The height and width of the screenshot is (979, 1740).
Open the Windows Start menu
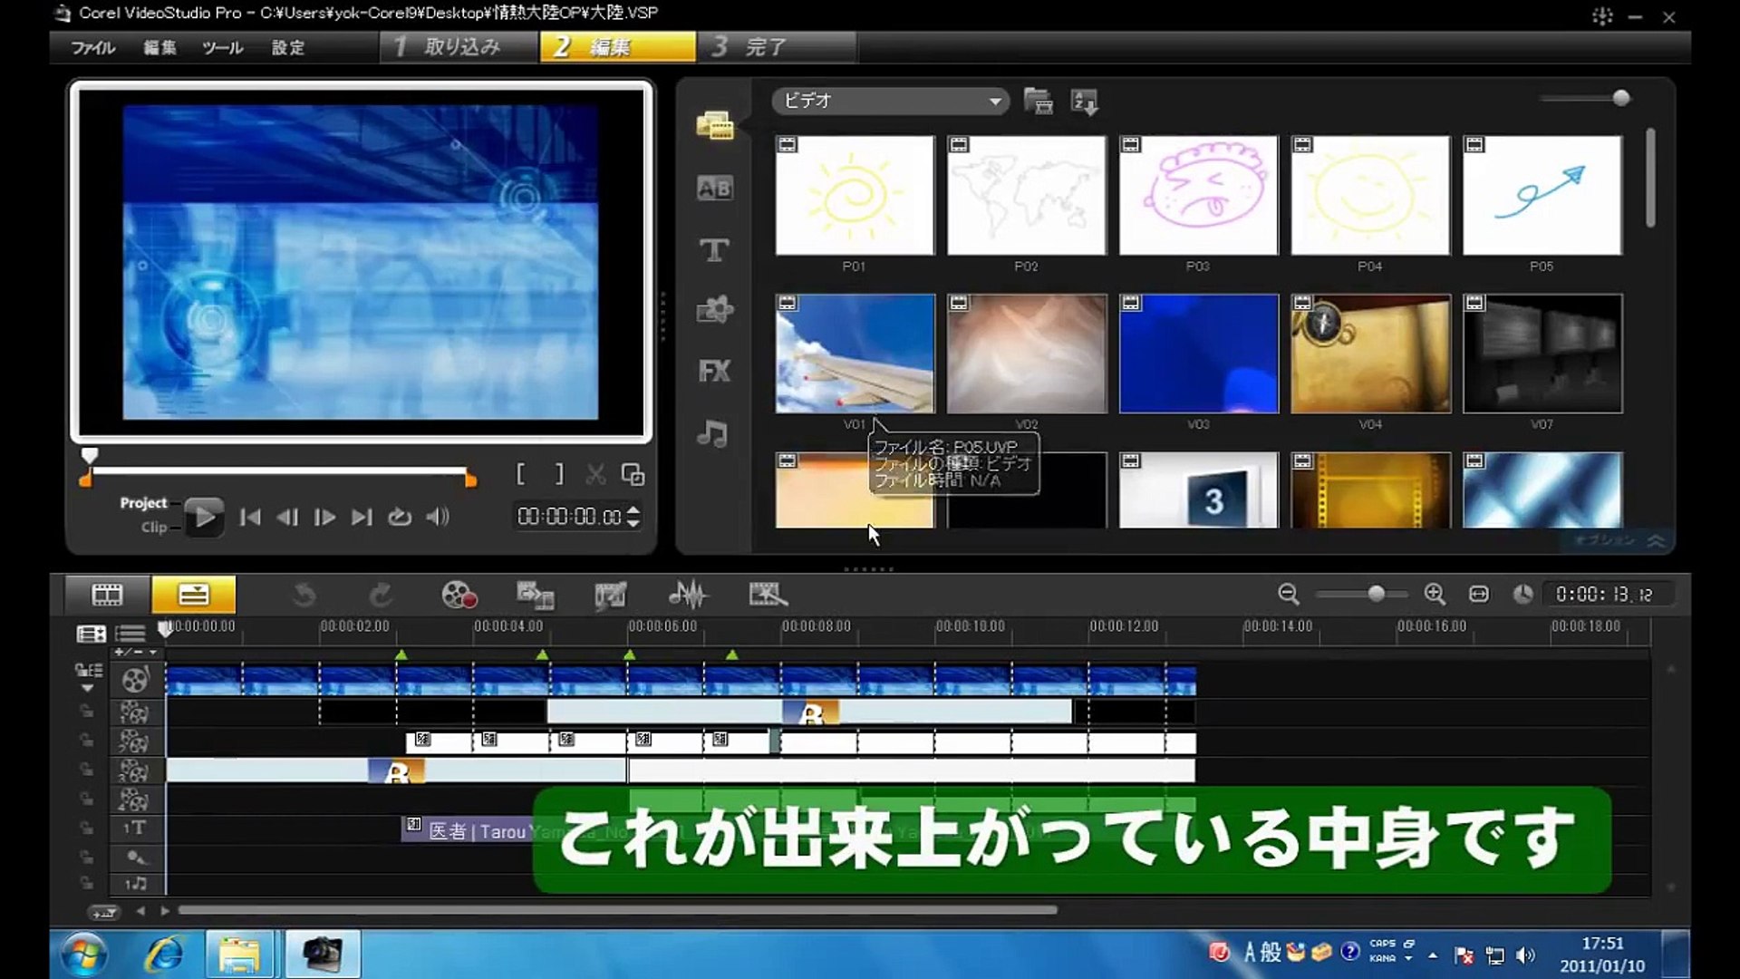(83, 955)
